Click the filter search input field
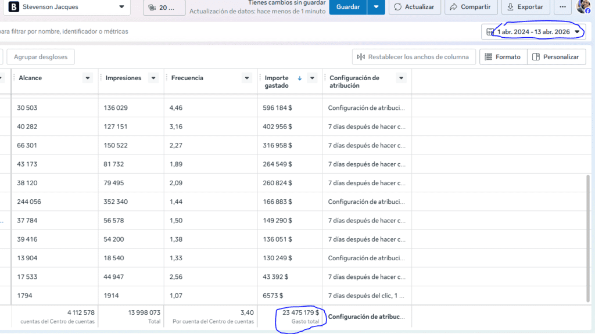Screen dimensions: 595x334 point(239,31)
